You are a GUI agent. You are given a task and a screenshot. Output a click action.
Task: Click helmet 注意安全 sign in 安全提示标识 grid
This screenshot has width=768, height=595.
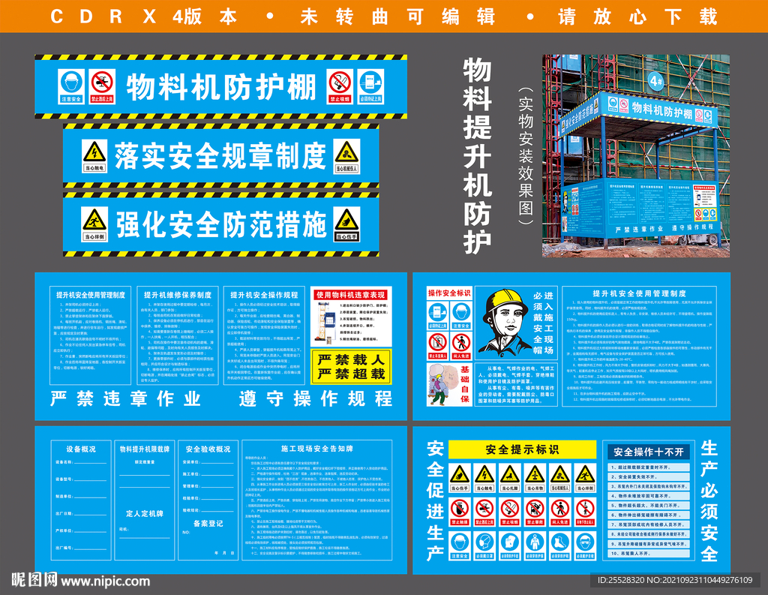click(x=460, y=545)
